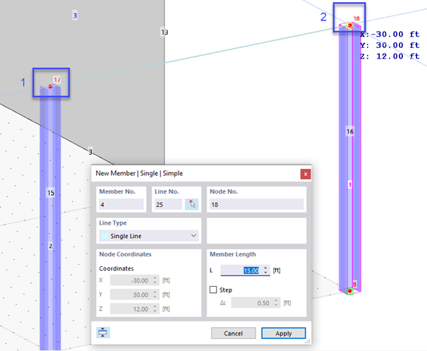This screenshot has height=351, width=427.
Task: Click the Apply button
Action: click(x=284, y=333)
